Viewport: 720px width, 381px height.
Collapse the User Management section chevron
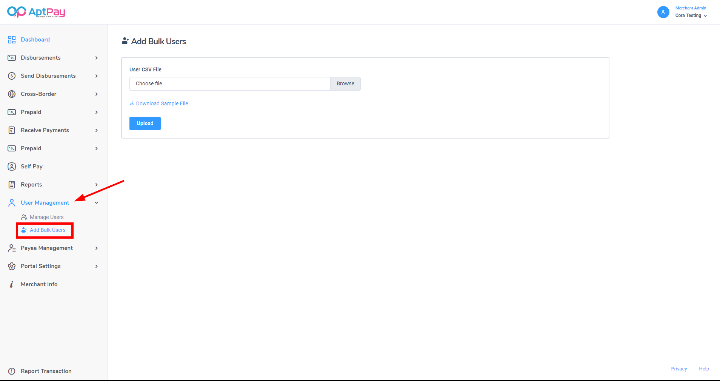click(97, 203)
